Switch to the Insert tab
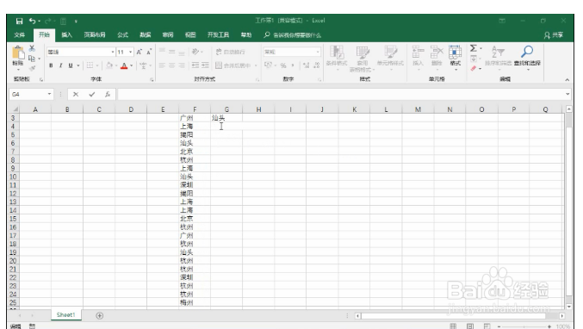Image resolution: width=583 pixels, height=329 pixels. point(67,35)
